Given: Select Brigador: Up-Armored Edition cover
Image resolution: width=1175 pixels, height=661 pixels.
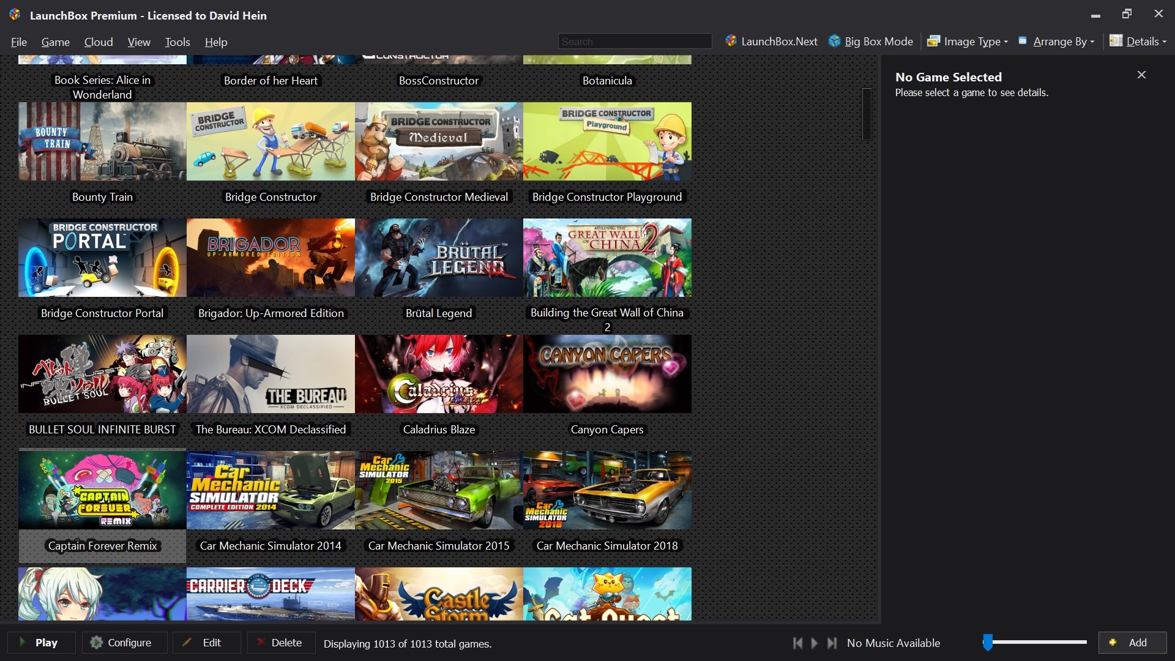Looking at the screenshot, I should (270, 258).
